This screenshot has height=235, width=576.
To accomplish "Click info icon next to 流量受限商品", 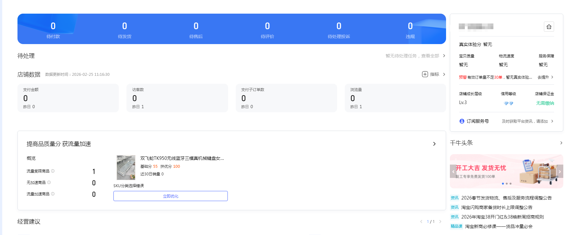I will pyautogui.click(x=53, y=171).
